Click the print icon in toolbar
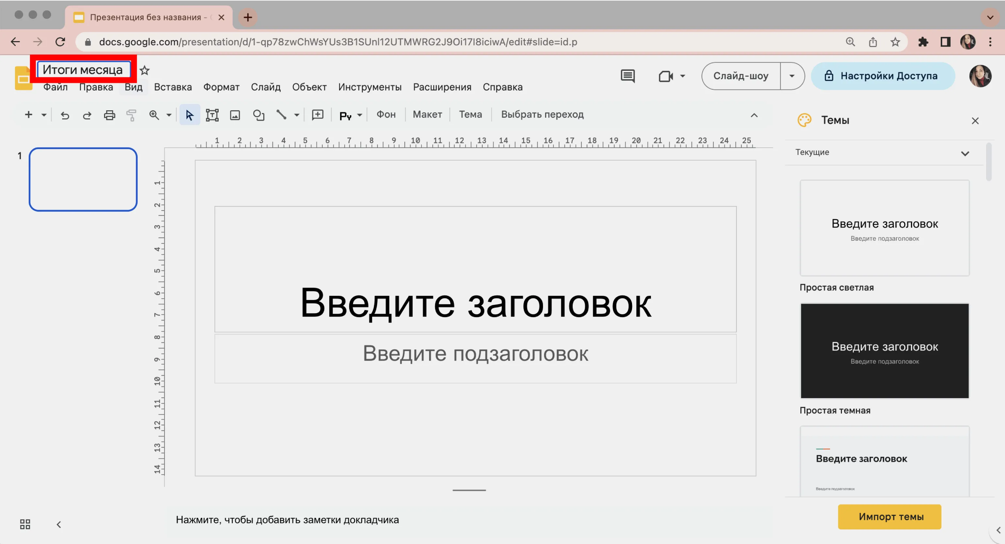1005x544 pixels. (x=109, y=115)
